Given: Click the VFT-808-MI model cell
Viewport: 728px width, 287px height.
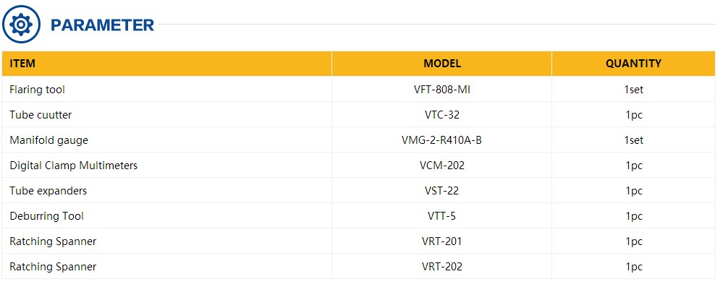Looking at the screenshot, I should pyautogui.click(x=442, y=89).
